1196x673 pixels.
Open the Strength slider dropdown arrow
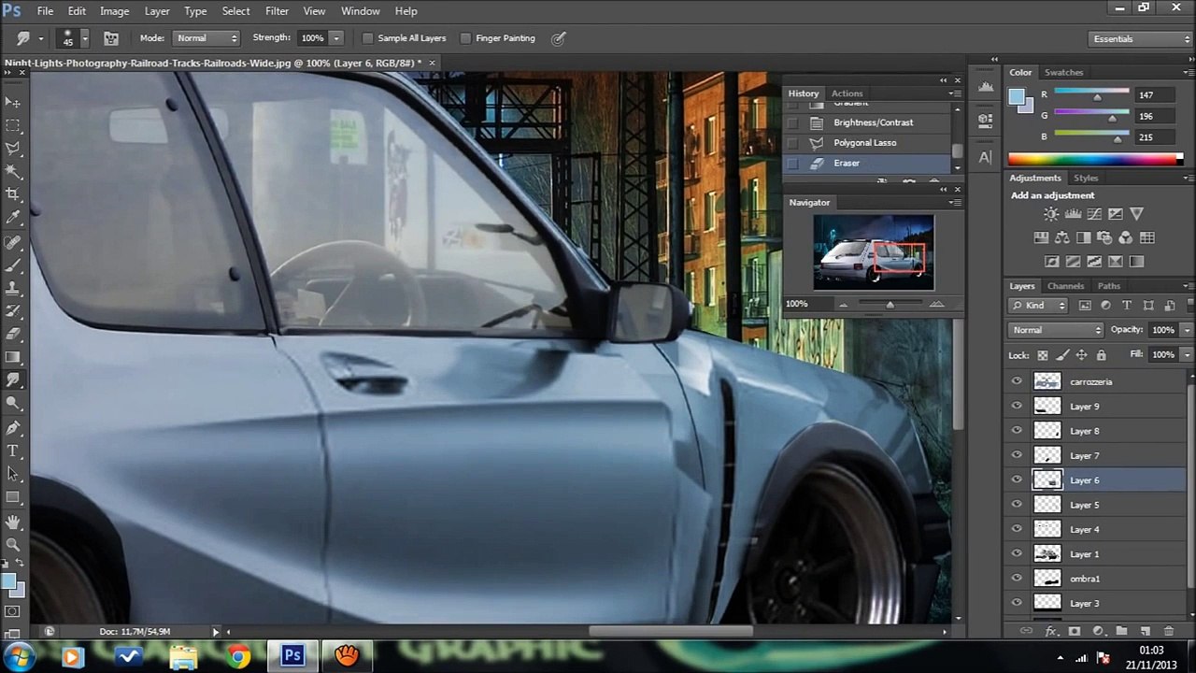point(336,38)
